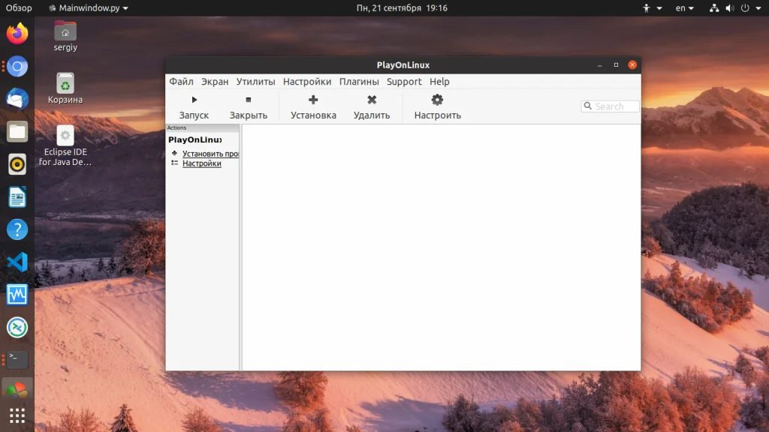Image resolution: width=769 pixels, height=432 pixels.
Task: Open the Support menu
Action: [x=404, y=82]
